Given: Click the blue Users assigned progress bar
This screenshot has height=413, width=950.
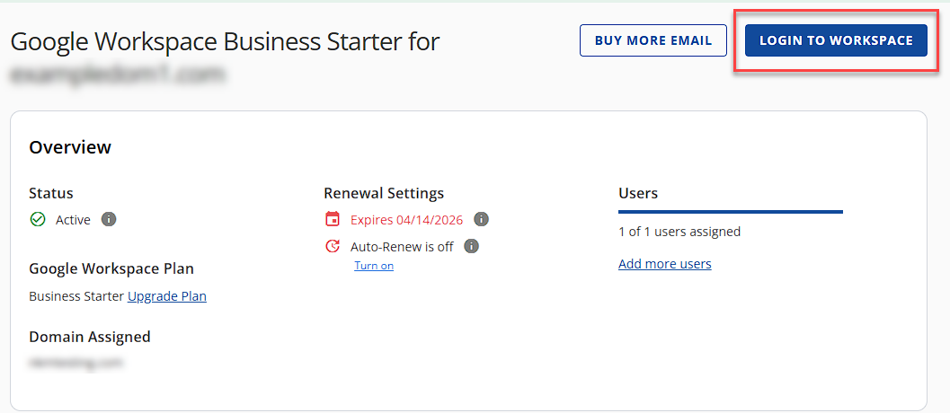Looking at the screenshot, I should 730,212.
